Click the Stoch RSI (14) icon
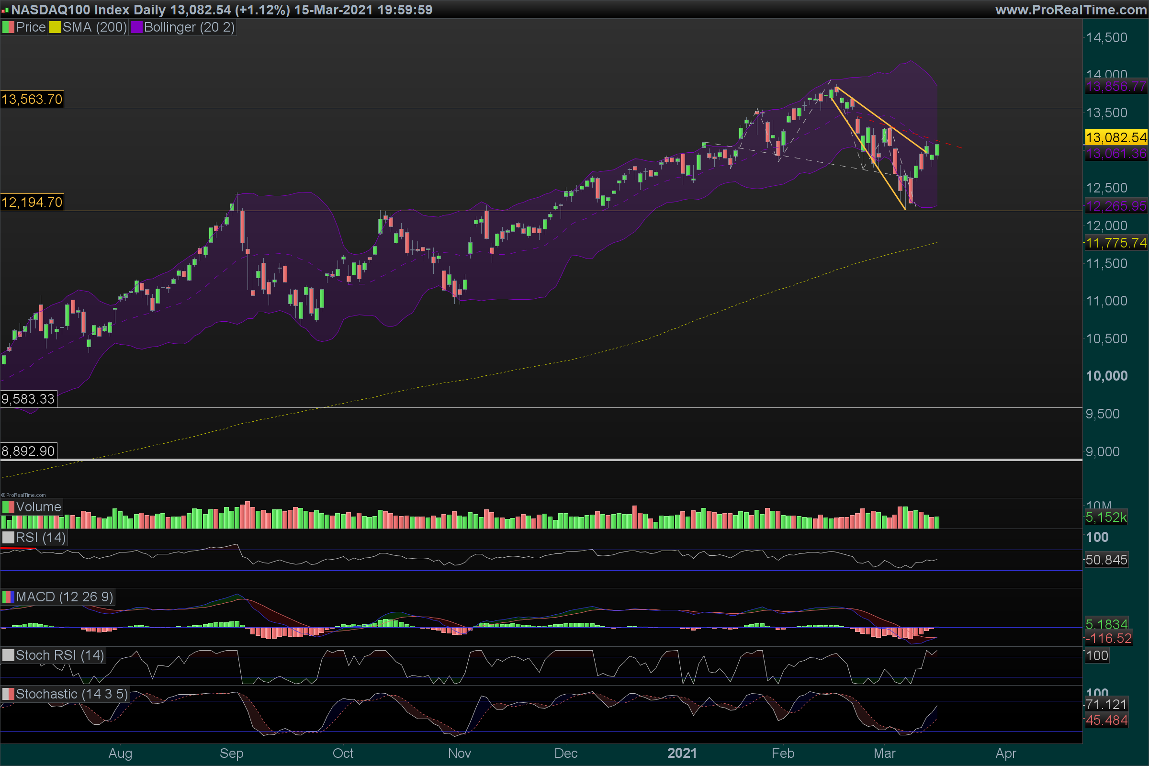 (x=8, y=655)
